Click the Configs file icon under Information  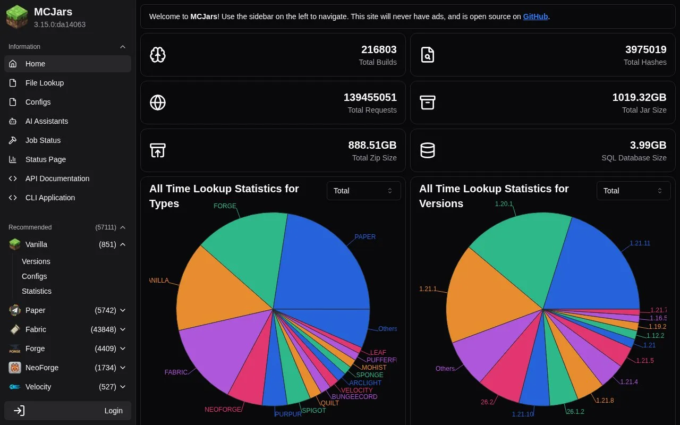click(x=13, y=102)
